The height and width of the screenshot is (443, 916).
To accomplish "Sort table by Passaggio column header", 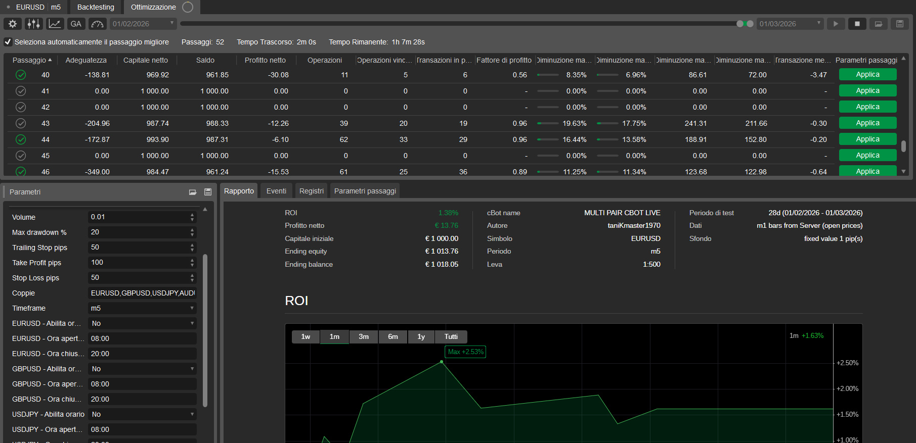I will (32, 60).
